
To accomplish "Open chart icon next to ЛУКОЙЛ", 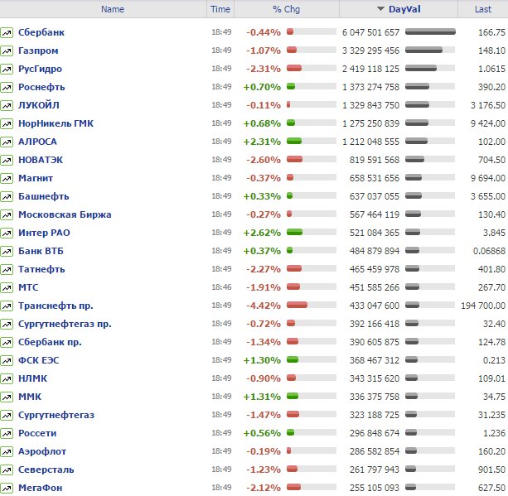I will pos(7,105).
